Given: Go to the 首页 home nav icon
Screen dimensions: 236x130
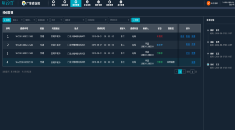Looking at the screenshot, I should 53,2.
